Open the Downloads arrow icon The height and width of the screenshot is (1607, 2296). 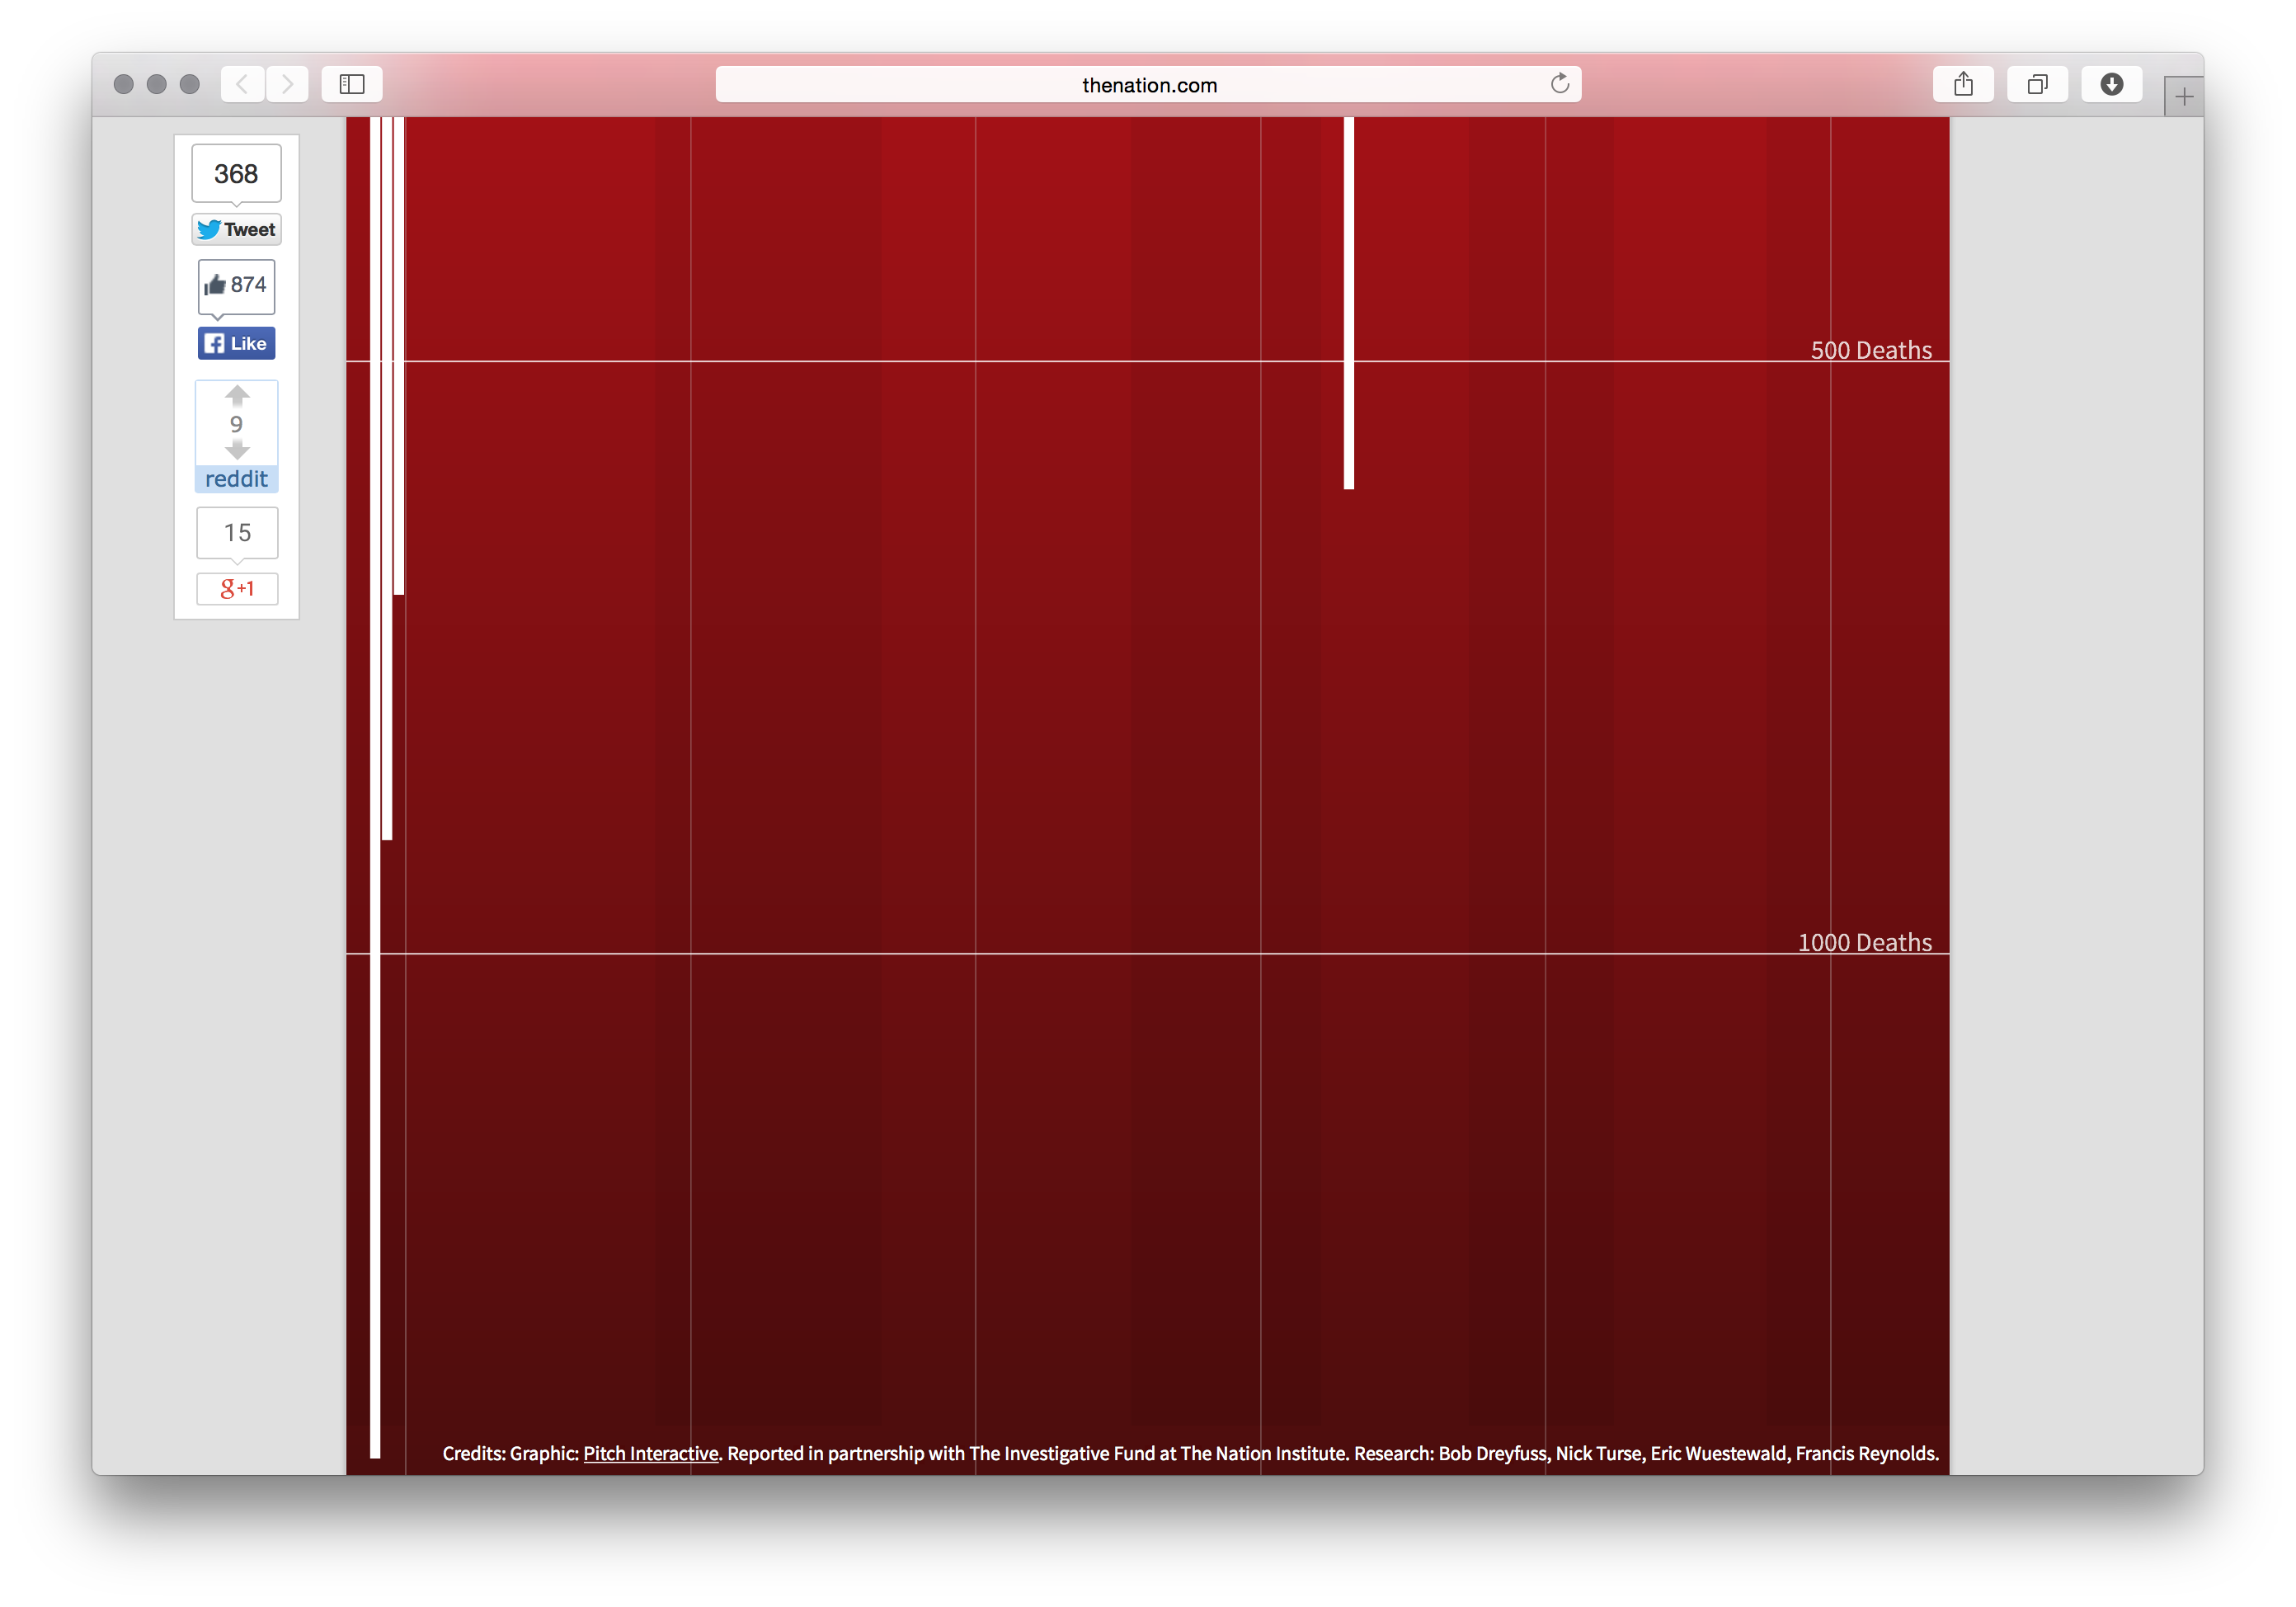(2111, 84)
